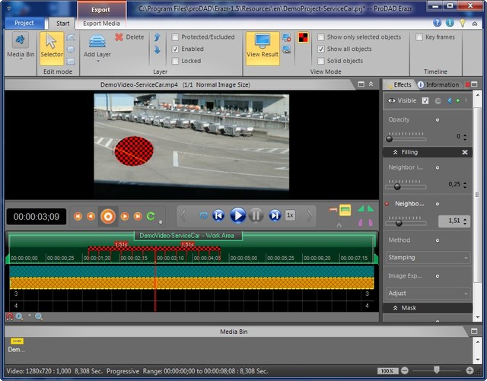Screen dimensions: 487x381
Task: Open the Stamping method dropdown
Action: pyautogui.click(x=428, y=257)
